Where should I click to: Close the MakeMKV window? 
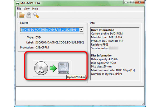140,2
